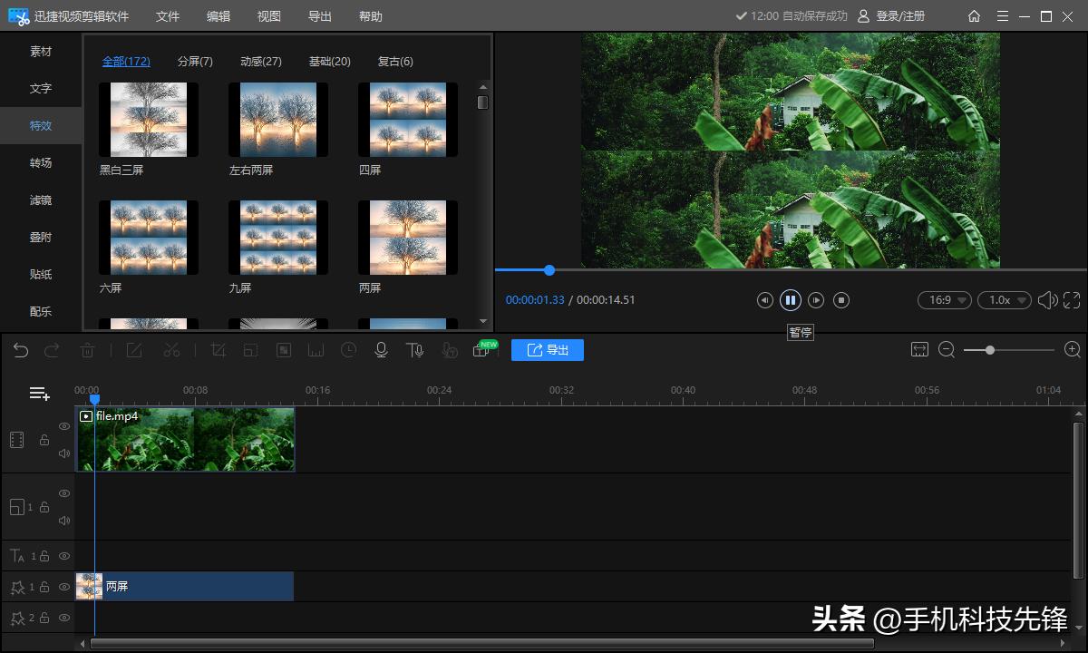Mute the preview with the speaker icon
Screen dimensions: 1088x653
click(x=1046, y=300)
